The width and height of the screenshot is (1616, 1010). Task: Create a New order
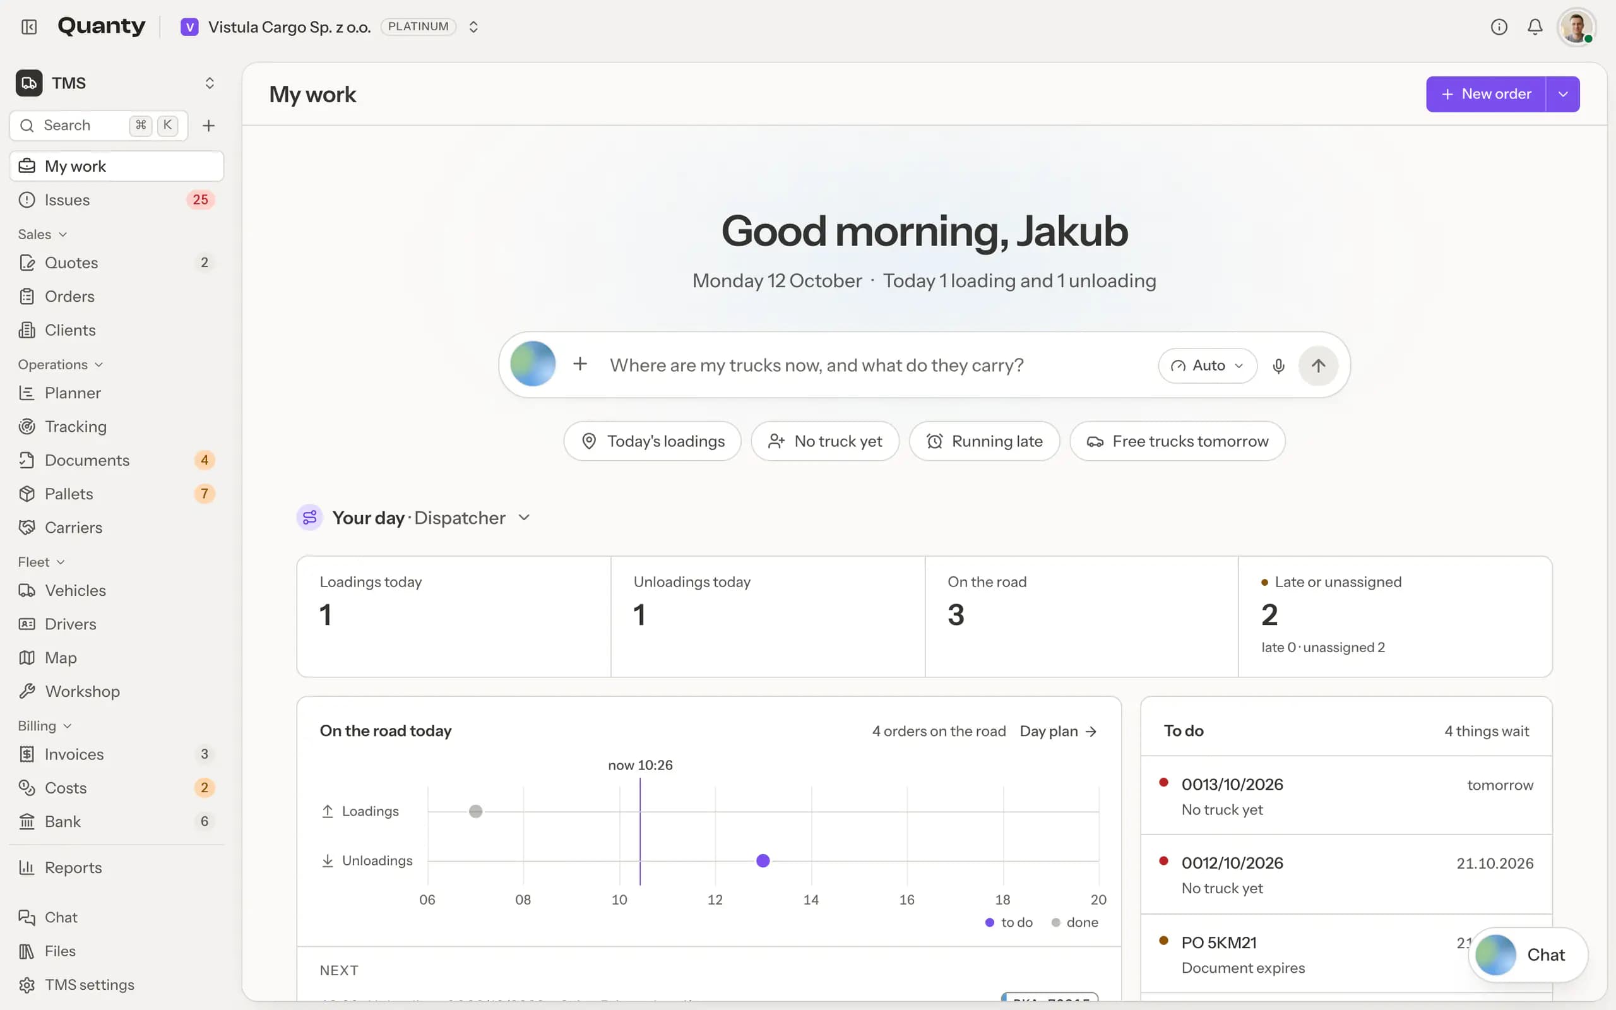point(1486,94)
